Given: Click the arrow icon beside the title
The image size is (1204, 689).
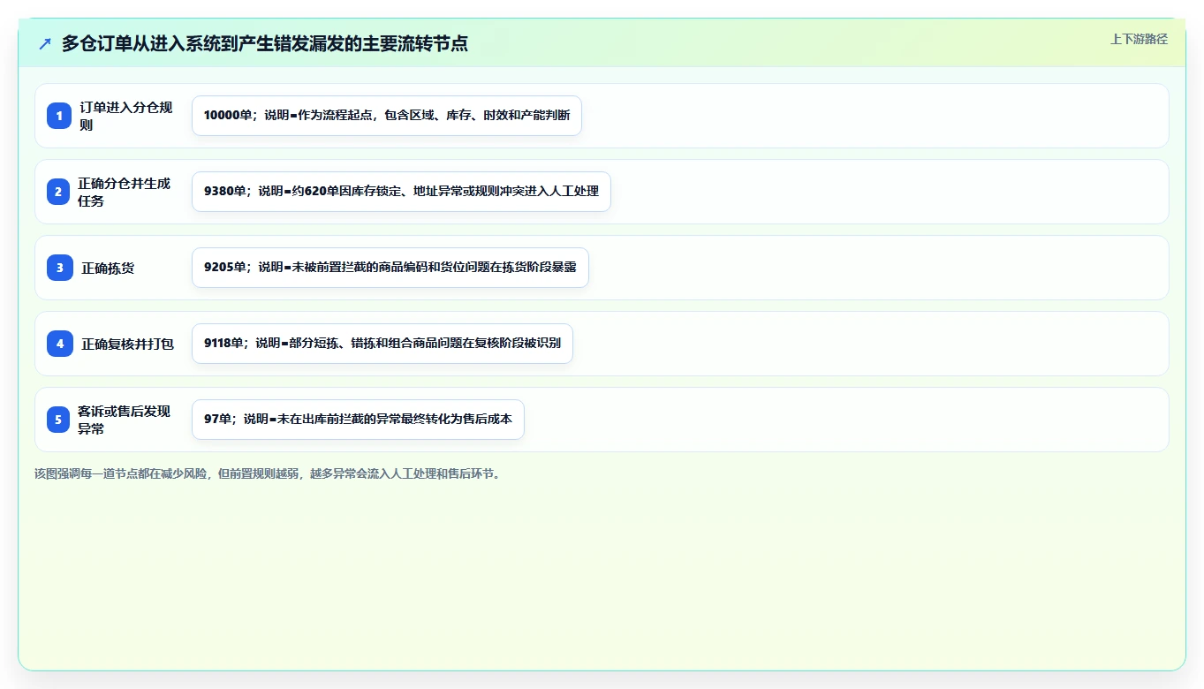Looking at the screenshot, I should (45, 43).
